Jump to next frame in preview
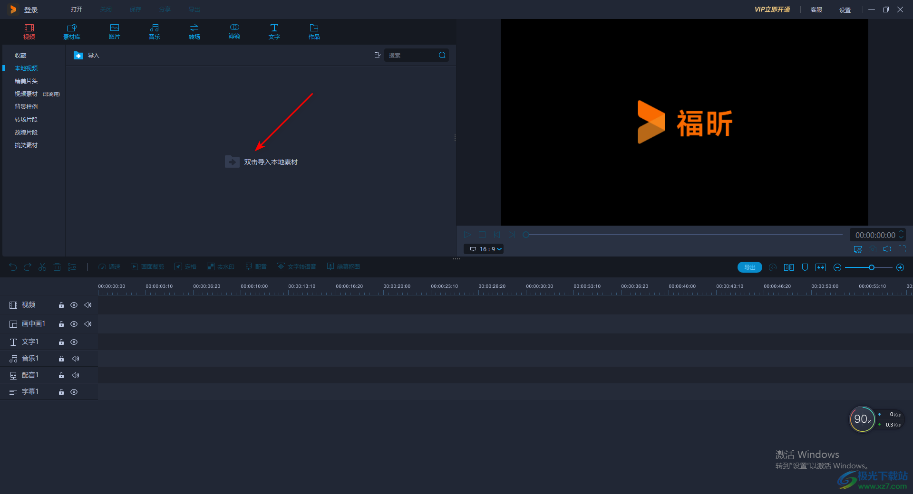 coord(512,235)
